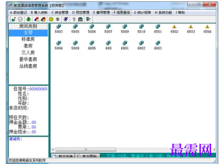Click the colored balls toolbar icon
This screenshot has width=220, height=164.
pos(43,19)
